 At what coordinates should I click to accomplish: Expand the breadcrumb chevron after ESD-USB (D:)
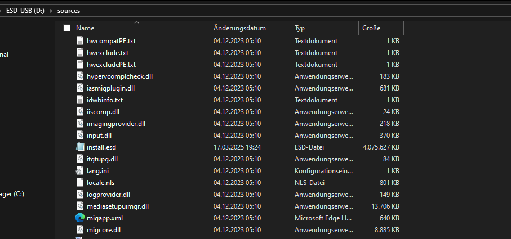pos(51,10)
